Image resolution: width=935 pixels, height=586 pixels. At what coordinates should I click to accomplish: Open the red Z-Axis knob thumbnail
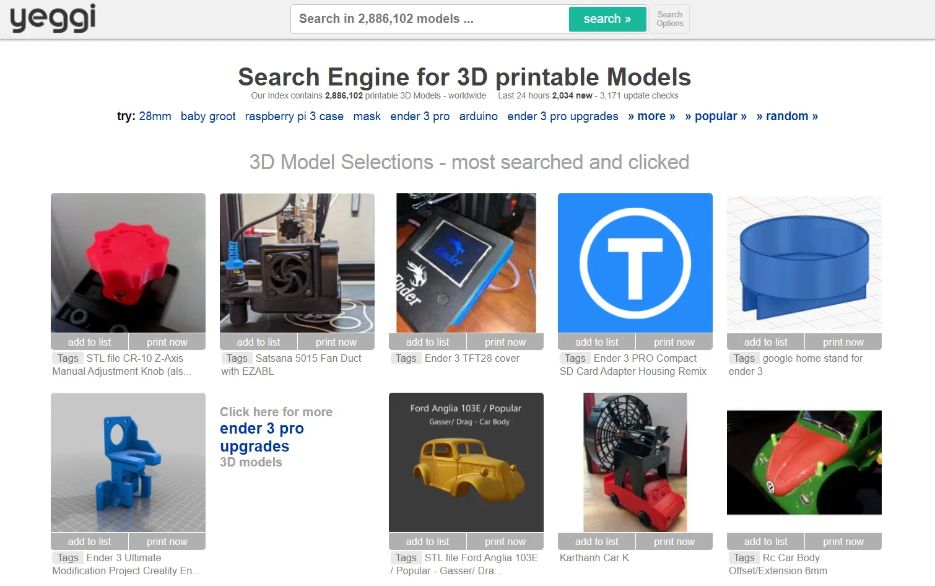pyautogui.click(x=128, y=263)
